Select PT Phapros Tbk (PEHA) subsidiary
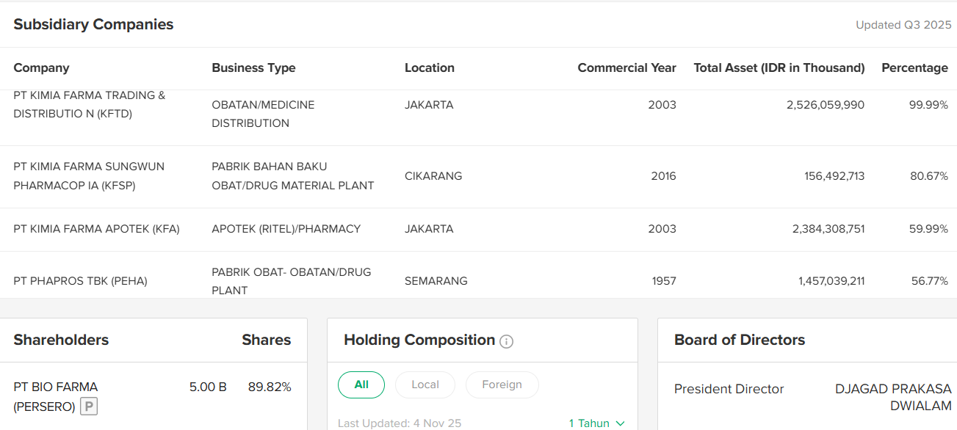The width and height of the screenshot is (957, 430). (x=80, y=281)
